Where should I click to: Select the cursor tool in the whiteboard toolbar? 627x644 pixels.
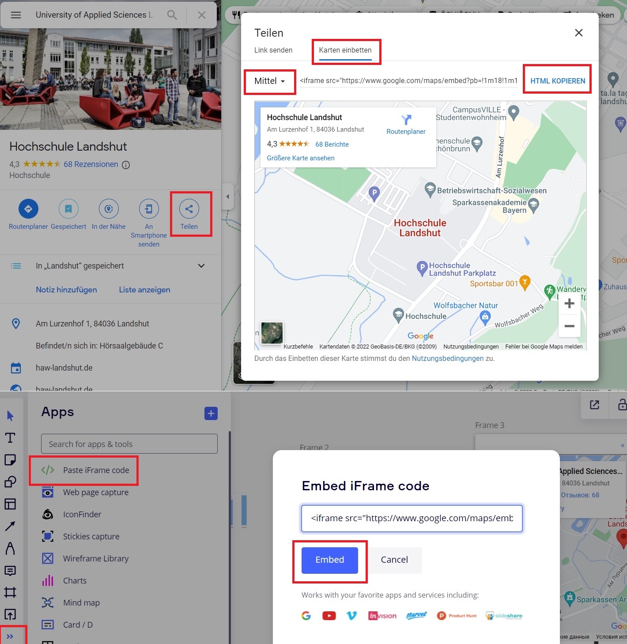click(x=10, y=416)
